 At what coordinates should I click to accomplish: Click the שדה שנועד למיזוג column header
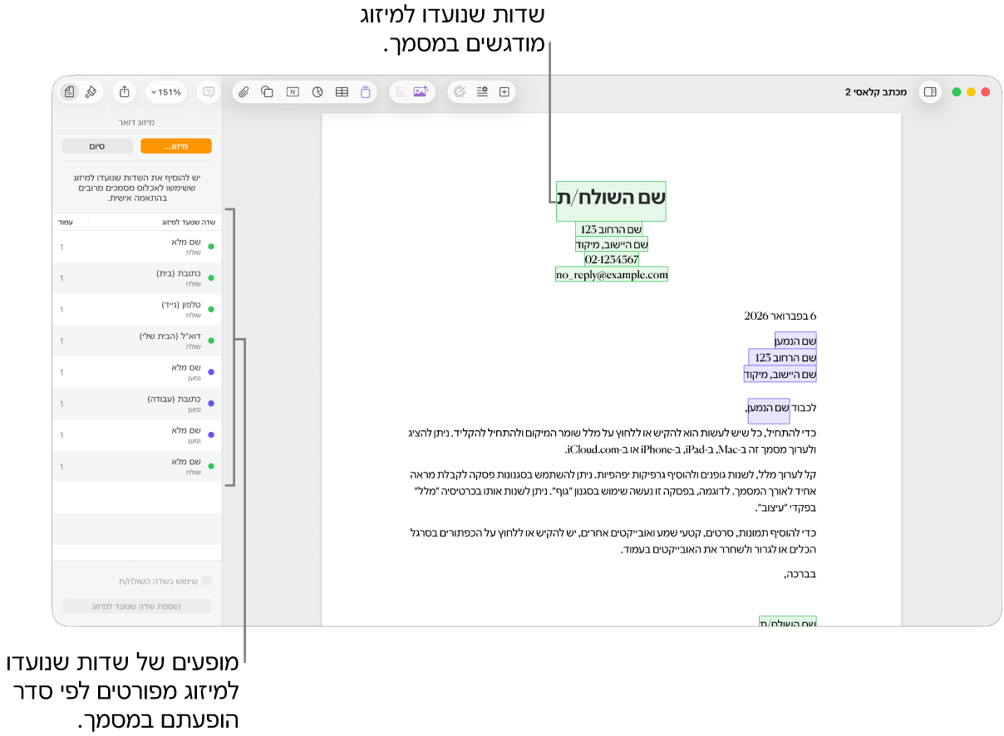coord(188,223)
